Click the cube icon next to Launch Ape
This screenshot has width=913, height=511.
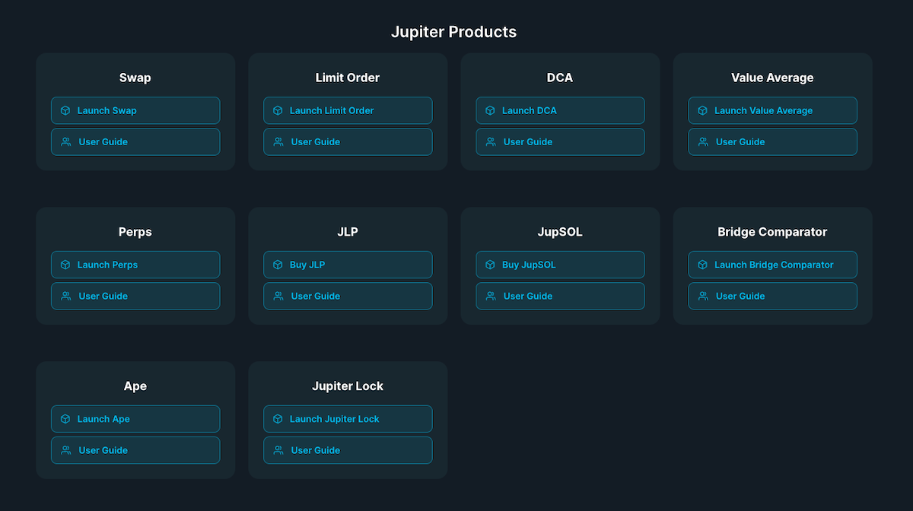click(65, 420)
